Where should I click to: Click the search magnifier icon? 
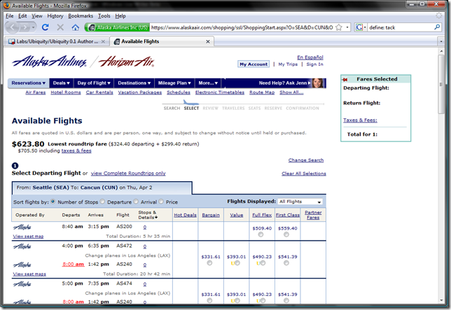[437, 27]
